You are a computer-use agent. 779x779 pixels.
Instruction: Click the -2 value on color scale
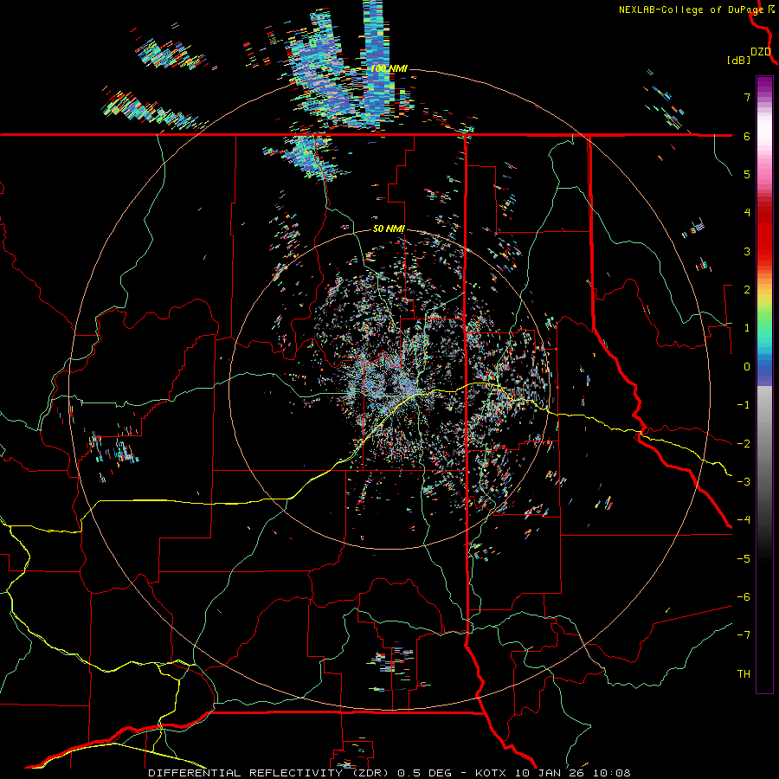pyautogui.click(x=744, y=444)
